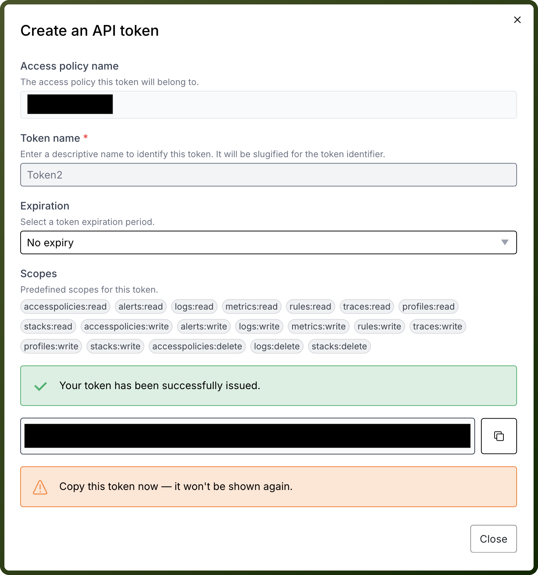Select the No expiry combo box
Screen dimensions: 538x575
(x=268, y=242)
